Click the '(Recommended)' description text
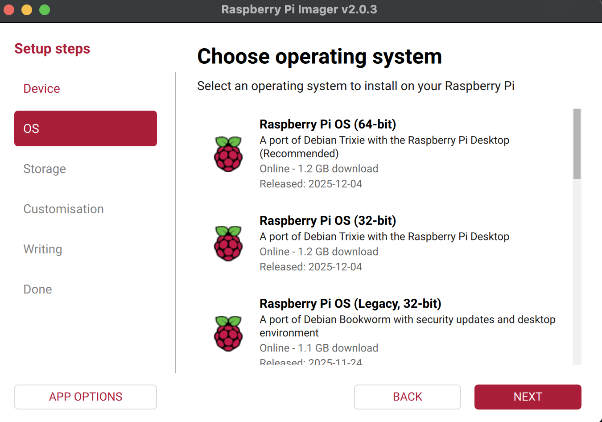This screenshot has width=602, height=422. pyautogui.click(x=299, y=153)
